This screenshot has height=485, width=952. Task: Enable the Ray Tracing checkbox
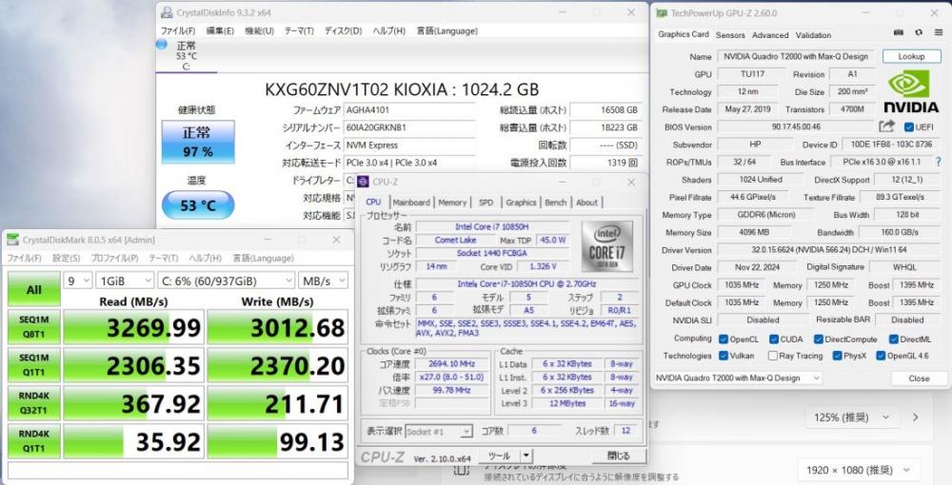(x=773, y=356)
